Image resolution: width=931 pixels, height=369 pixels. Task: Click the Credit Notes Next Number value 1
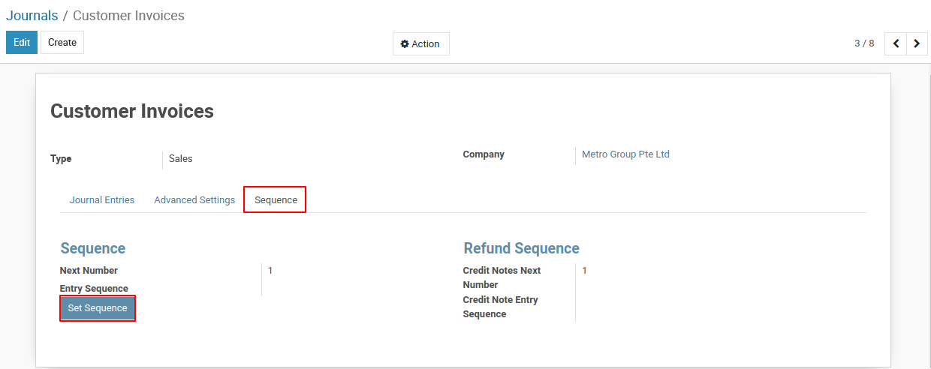pos(584,271)
